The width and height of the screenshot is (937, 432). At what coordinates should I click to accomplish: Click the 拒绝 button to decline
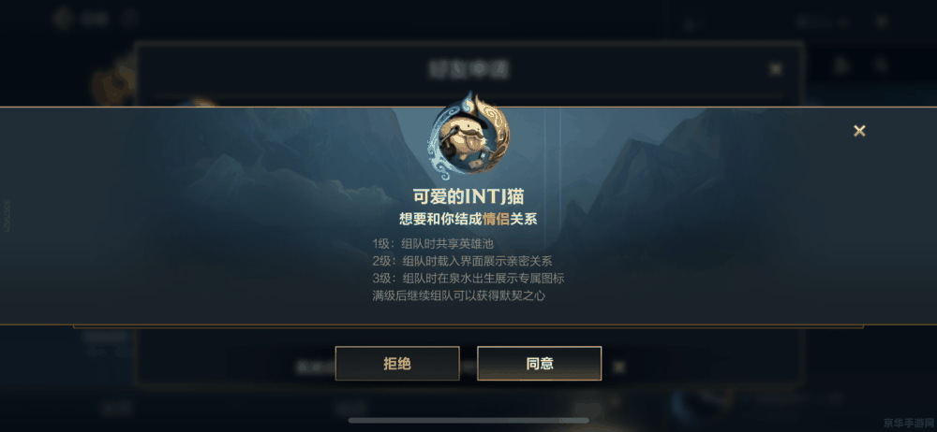pyautogui.click(x=397, y=364)
